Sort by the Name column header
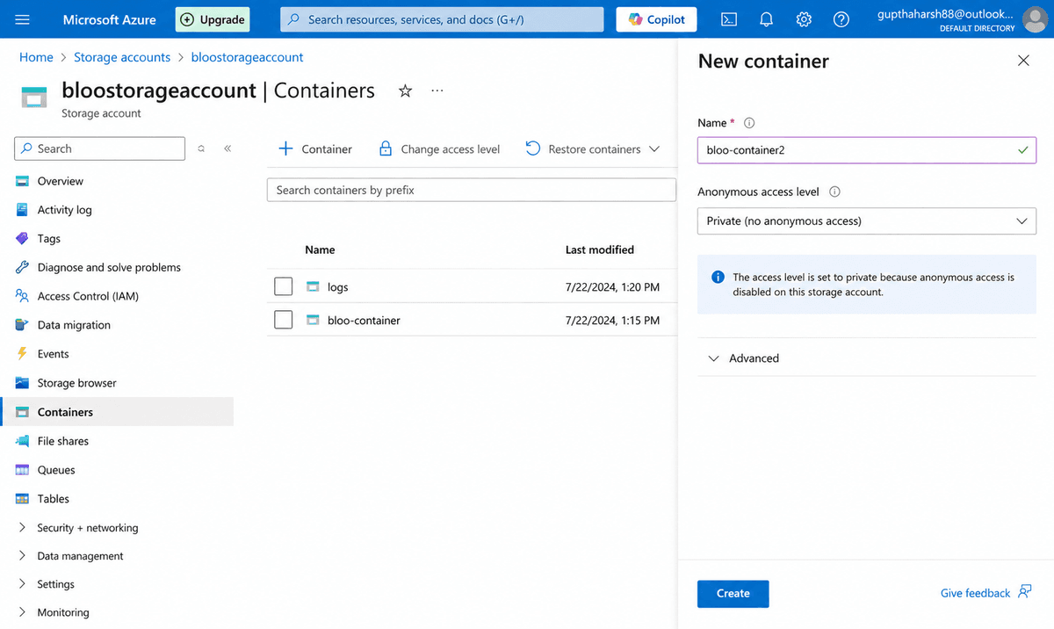Screen dimensions: 1054x629 click(x=320, y=249)
